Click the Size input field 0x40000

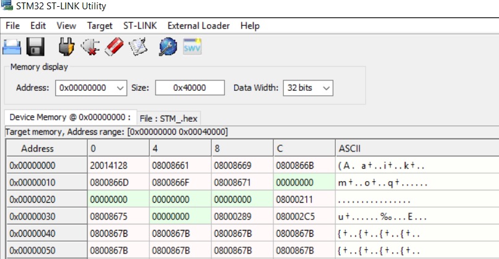190,88
